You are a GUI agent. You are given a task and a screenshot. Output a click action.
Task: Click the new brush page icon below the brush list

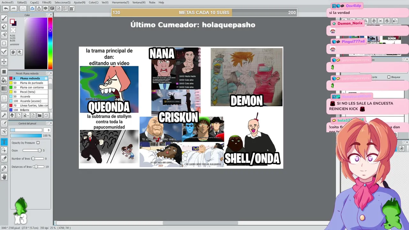19,115
